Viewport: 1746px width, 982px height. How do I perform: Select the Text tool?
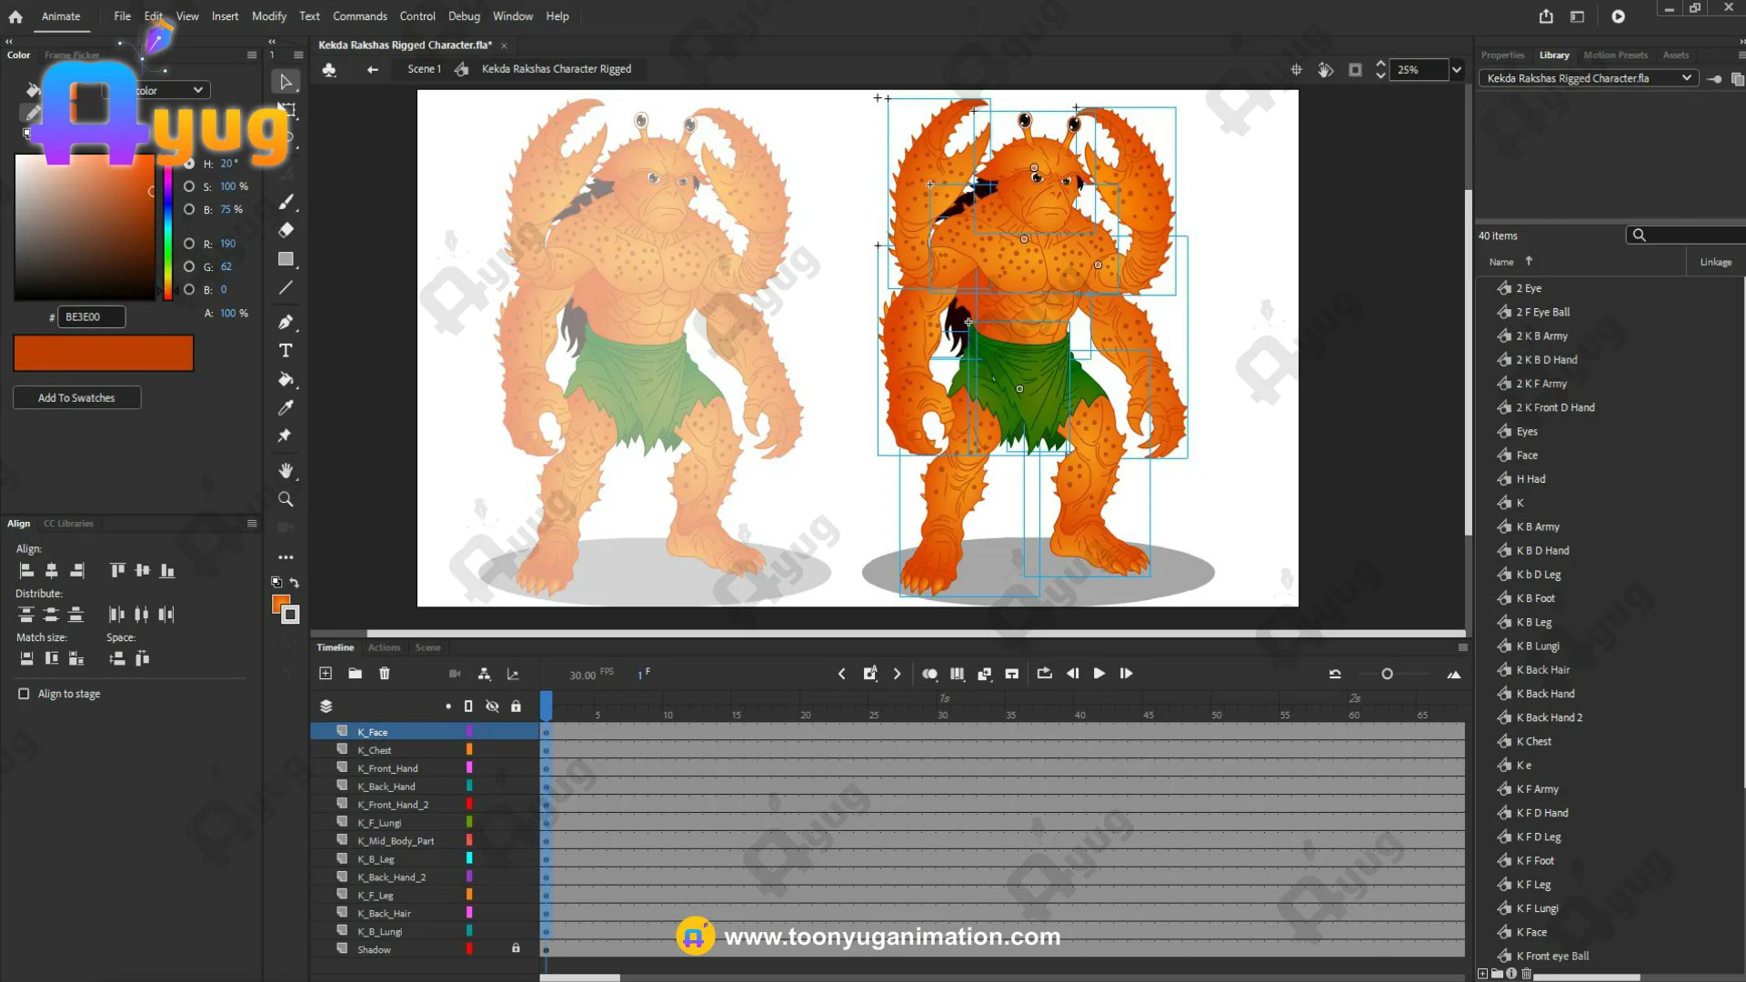pyautogui.click(x=286, y=351)
